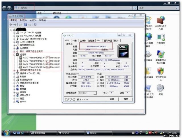Open the 說明(H) menu
The height and width of the screenshot is (138, 182).
[43, 21]
